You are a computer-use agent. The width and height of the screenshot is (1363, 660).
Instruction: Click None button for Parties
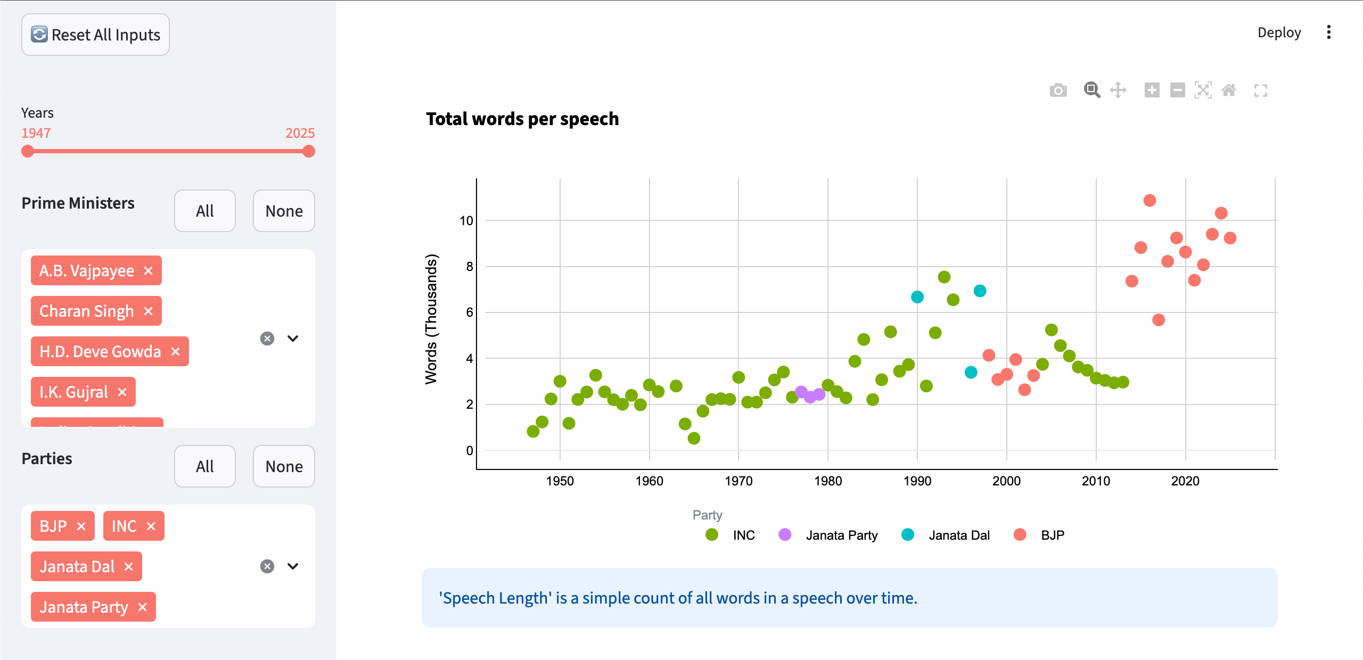pyautogui.click(x=284, y=466)
